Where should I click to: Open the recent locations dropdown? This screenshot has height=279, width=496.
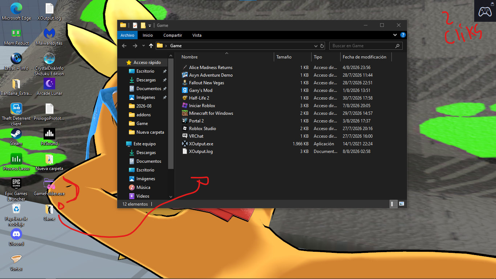(x=143, y=46)
